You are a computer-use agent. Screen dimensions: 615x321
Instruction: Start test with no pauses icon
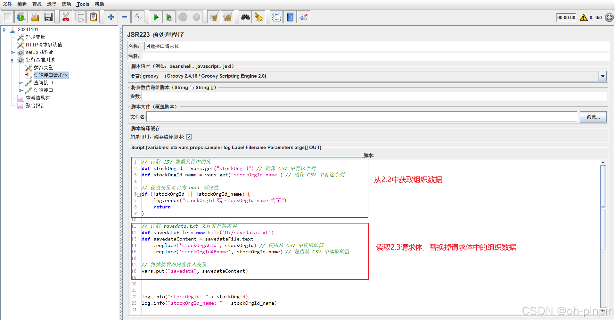point(169,17)
